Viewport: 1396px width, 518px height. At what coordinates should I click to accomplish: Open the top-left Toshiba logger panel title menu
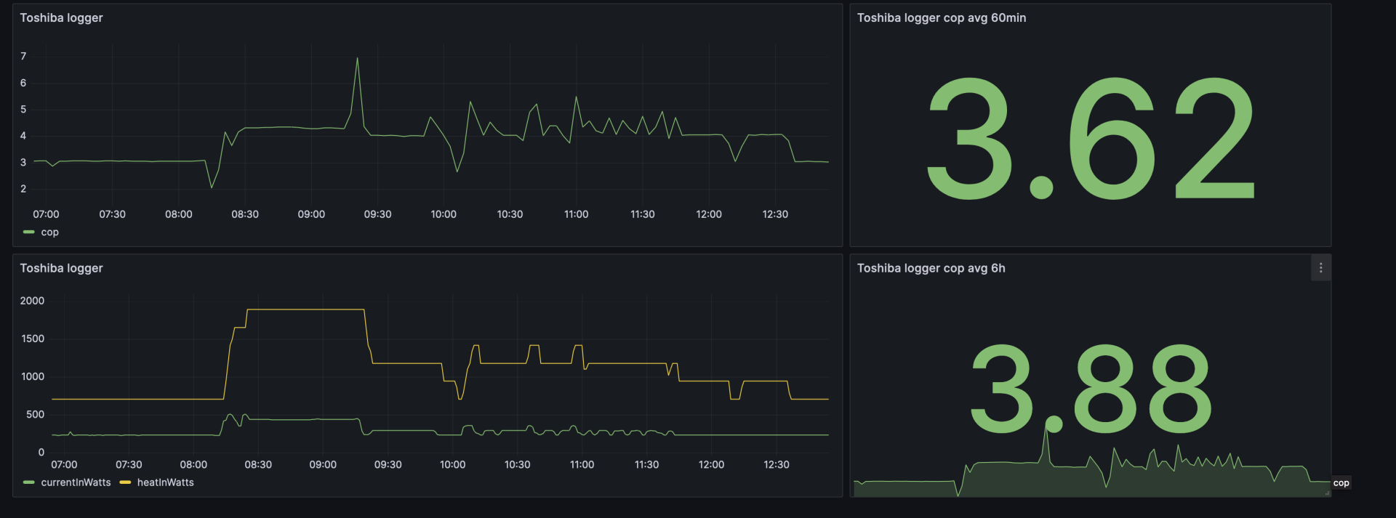click(x=61, y=18)
